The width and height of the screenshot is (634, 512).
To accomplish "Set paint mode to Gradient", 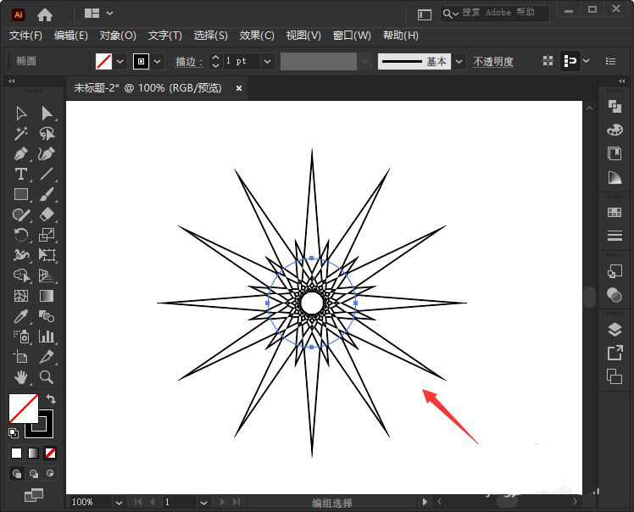I will click(x=33, y=453).
